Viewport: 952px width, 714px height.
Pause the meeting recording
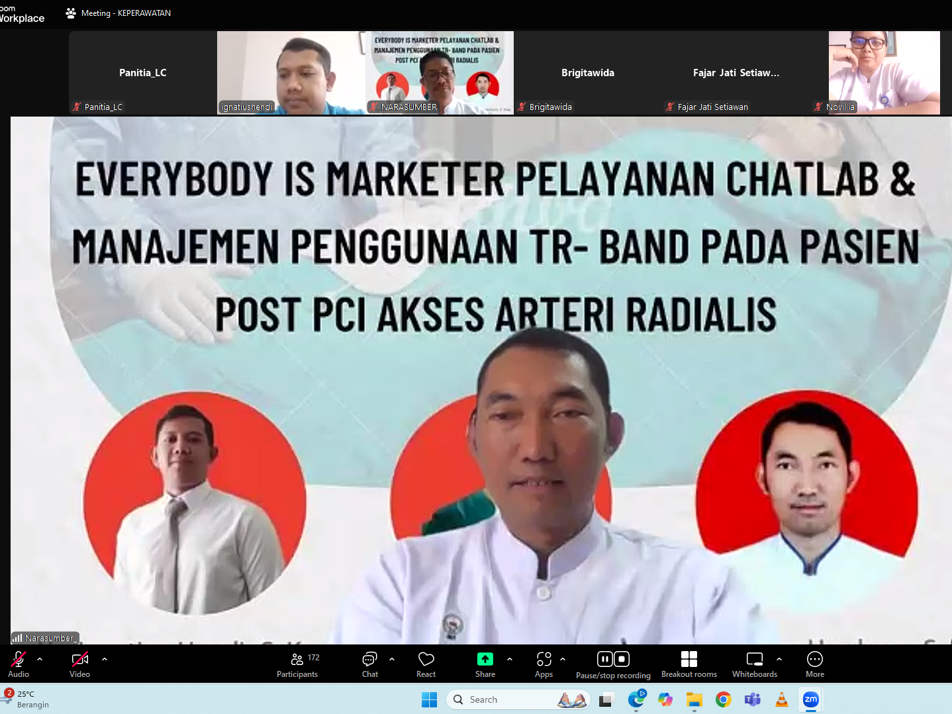click(604, 659)
